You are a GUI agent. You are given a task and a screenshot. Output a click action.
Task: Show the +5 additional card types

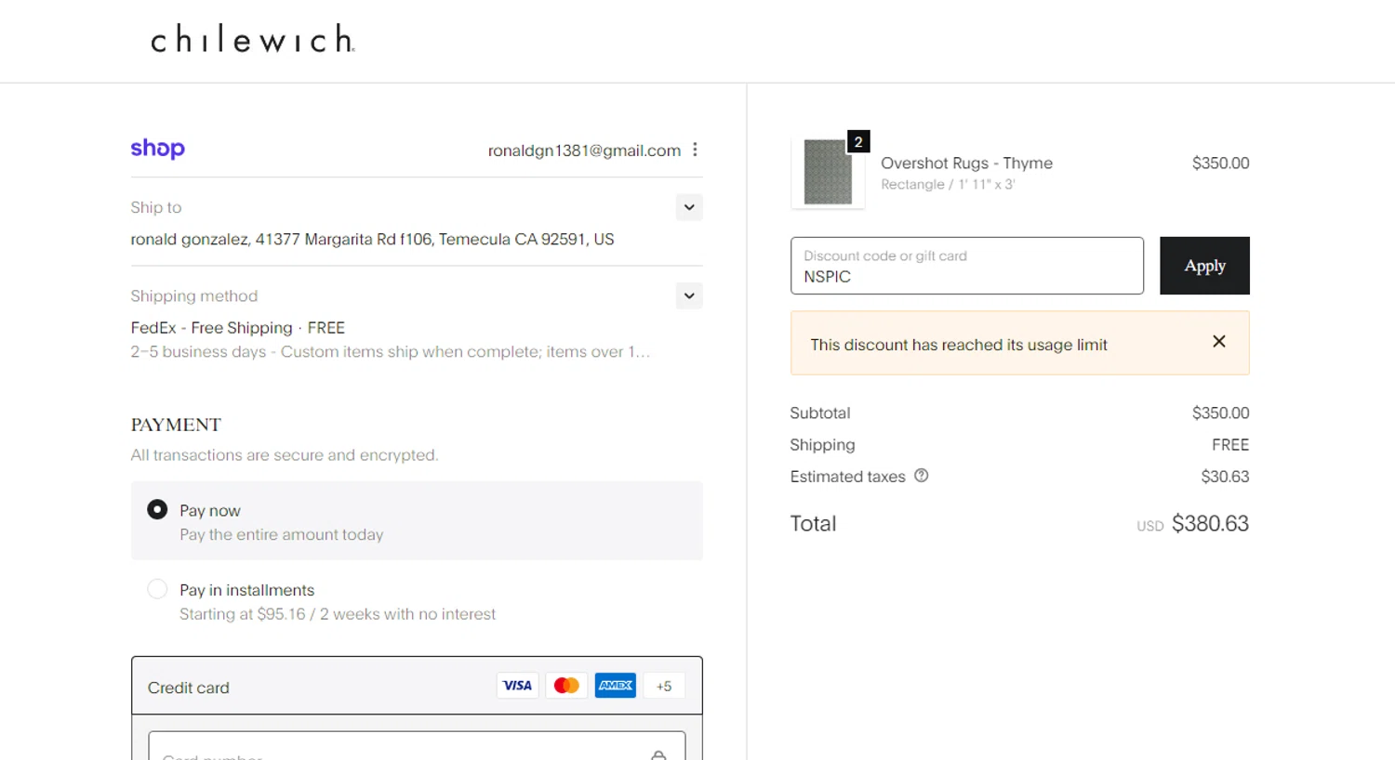click(664, 686)
